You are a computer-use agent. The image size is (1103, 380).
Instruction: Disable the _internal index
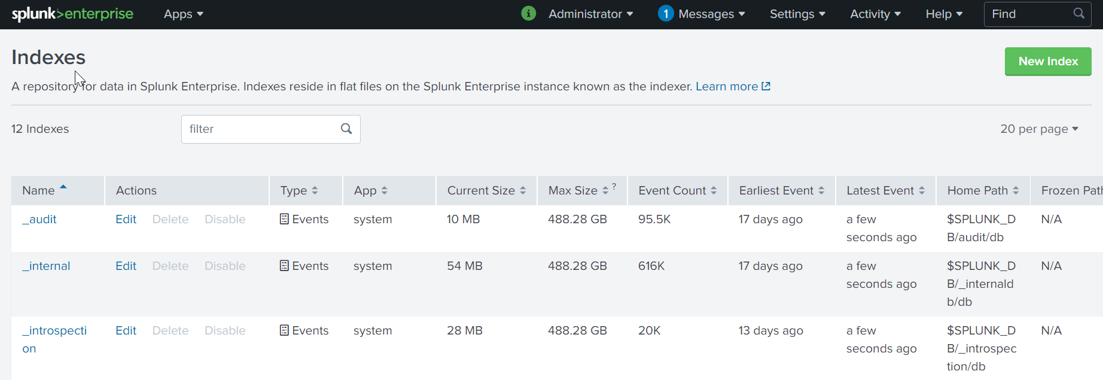pyautogui.click(x=225, y=266)
